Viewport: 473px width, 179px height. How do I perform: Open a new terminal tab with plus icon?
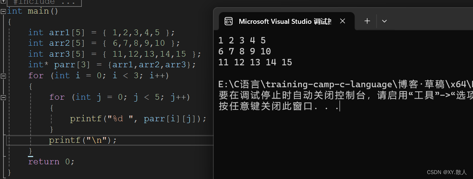coord(367,21)
